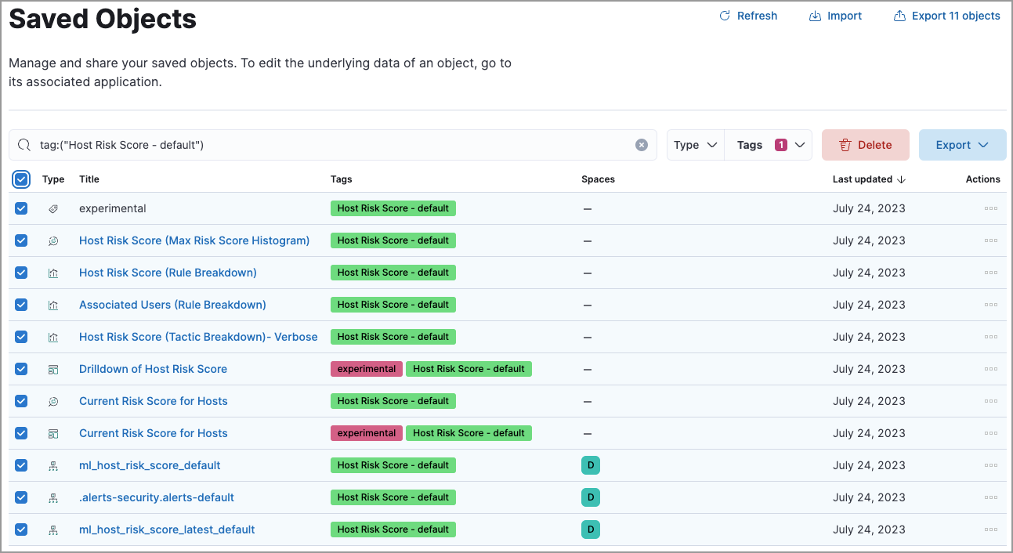Clear the search query with the x icon

click(641, 144)
